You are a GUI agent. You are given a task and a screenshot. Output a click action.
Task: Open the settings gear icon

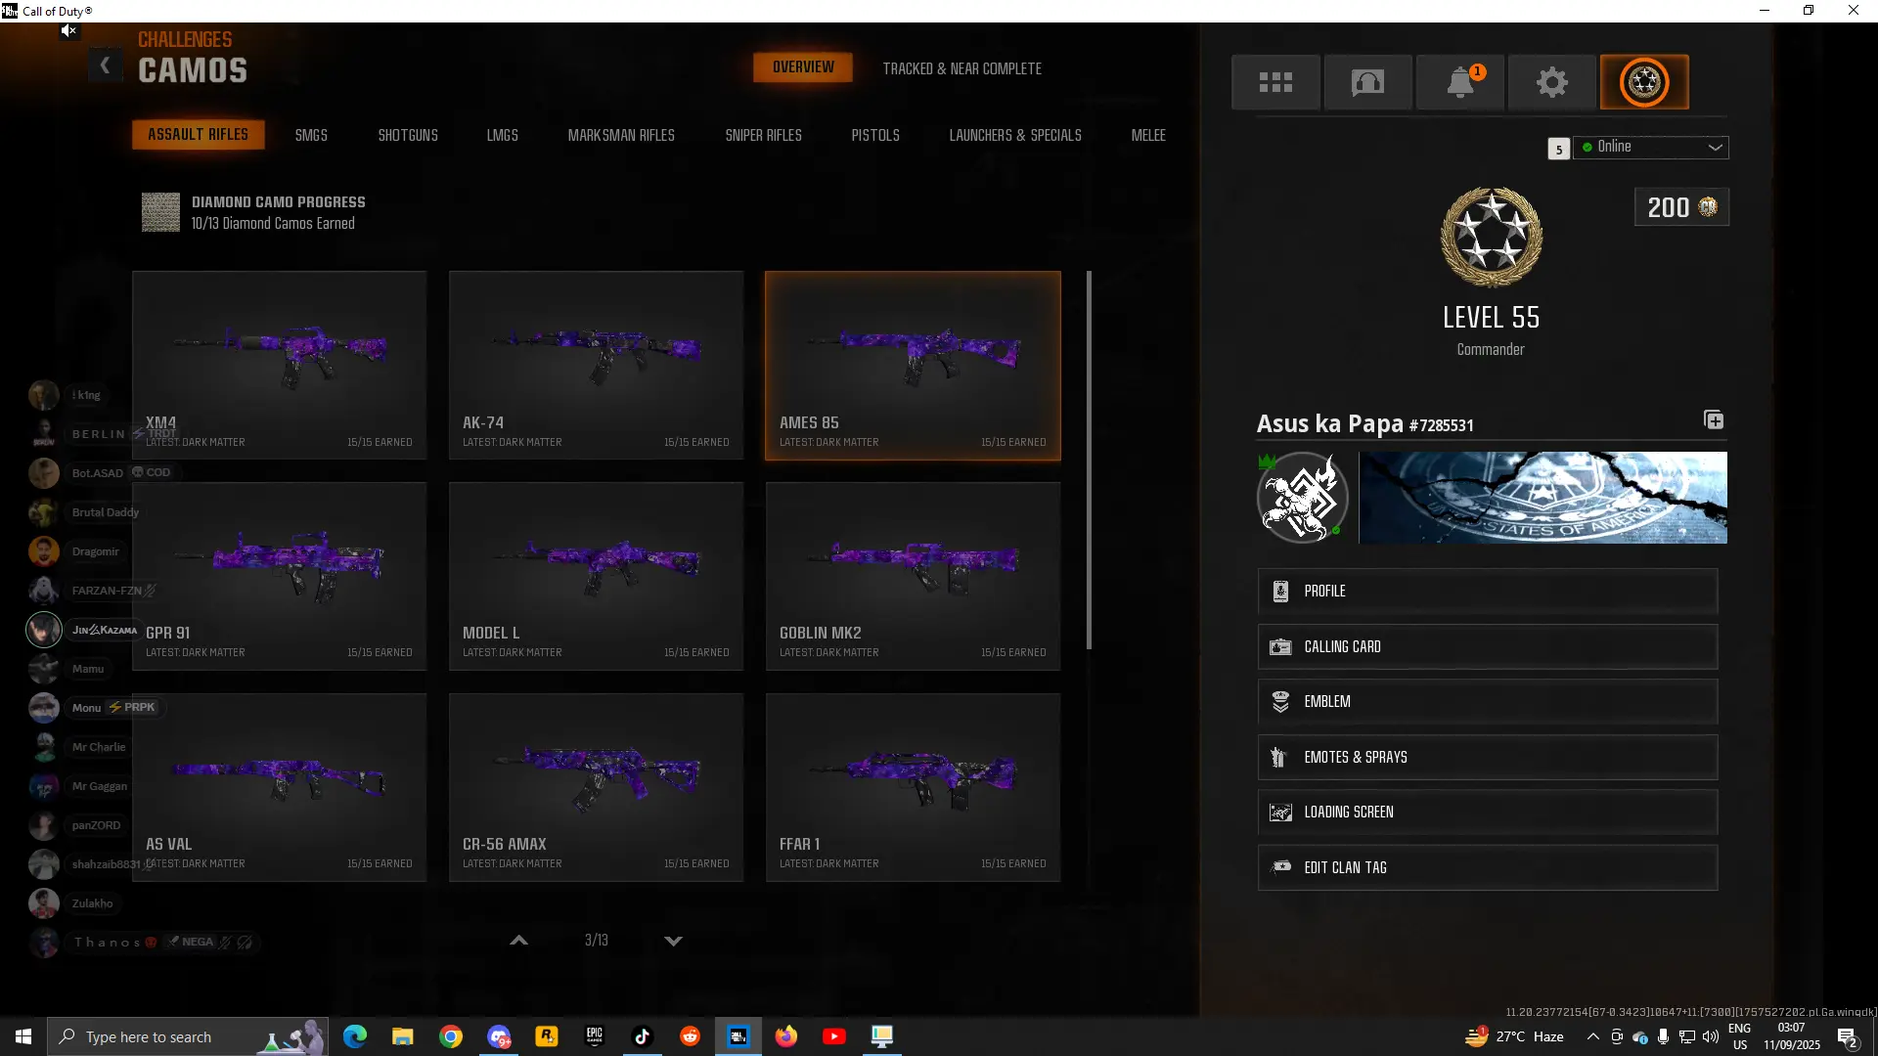click(x=1551, y=82)
